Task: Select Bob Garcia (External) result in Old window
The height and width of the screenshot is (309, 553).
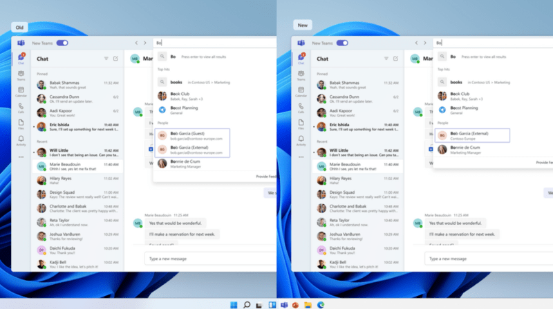Action: coord(192,150)
